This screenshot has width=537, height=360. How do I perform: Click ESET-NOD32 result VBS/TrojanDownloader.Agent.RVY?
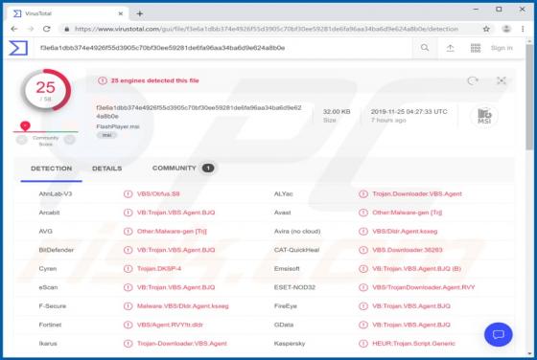click(x=424, y=287)
